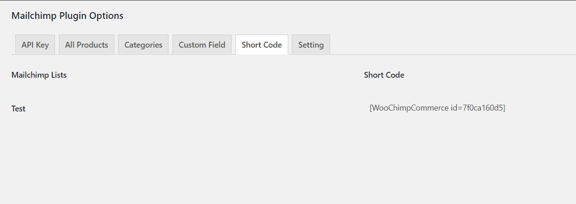The width and height of the screenshot is (576, 204).
Task: Select the Categories tab
Action: coord(143,45)
